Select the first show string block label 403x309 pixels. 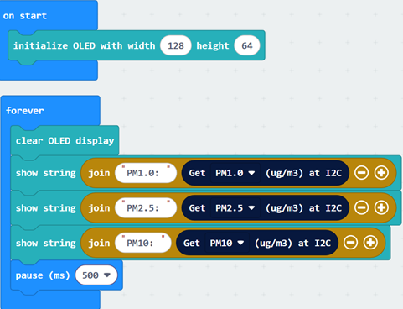tap(45, 173)
